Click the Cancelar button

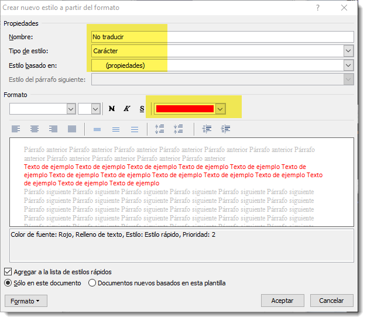pos(331,301)
